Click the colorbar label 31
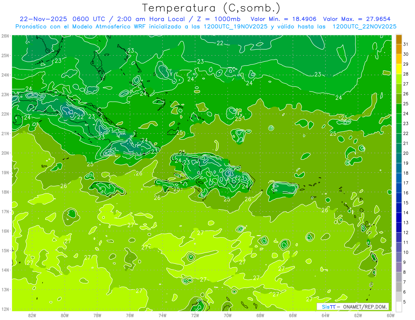Viewport: 415px width, 320px height. [406, 44]
